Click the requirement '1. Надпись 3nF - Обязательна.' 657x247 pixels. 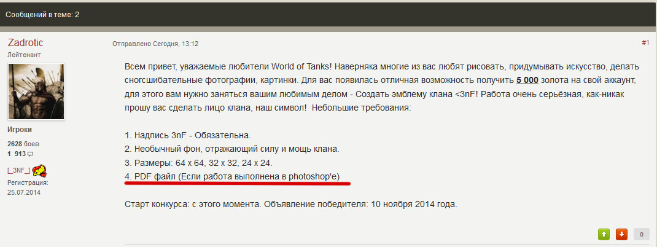[188, 135]
